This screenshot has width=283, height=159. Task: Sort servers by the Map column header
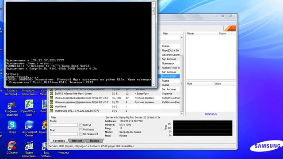(x=165, y=34)
